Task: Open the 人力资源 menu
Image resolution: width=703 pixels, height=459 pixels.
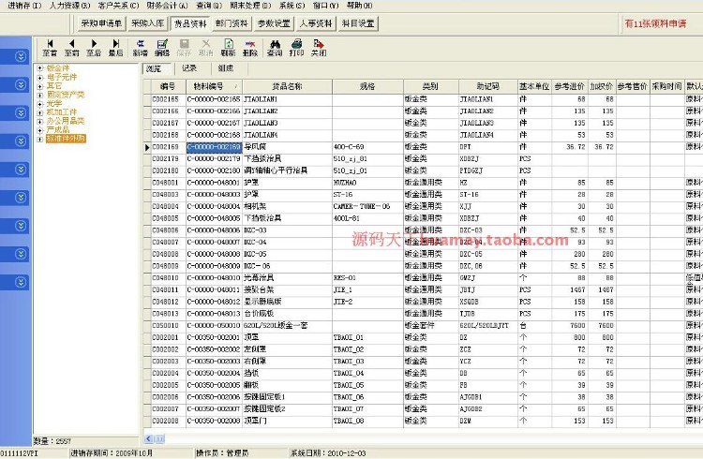Action: pos(69,6)
